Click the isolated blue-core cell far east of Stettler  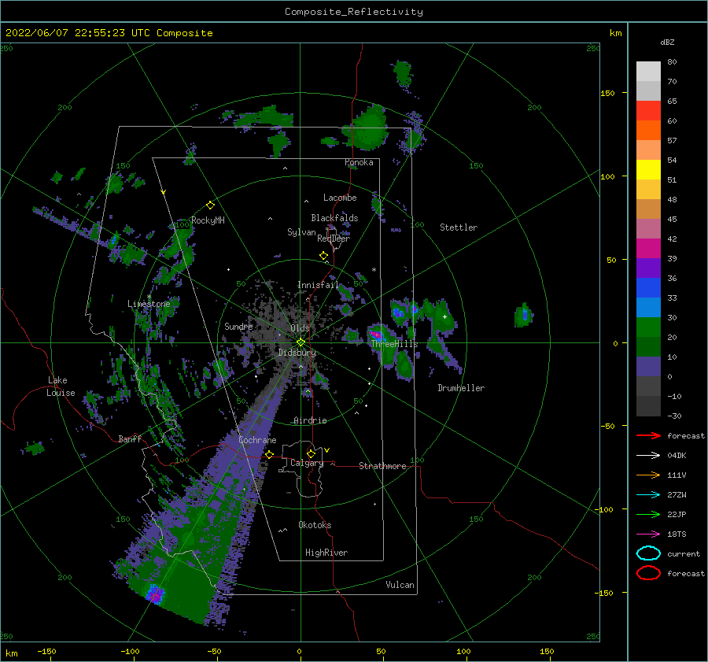coord(524,314)
